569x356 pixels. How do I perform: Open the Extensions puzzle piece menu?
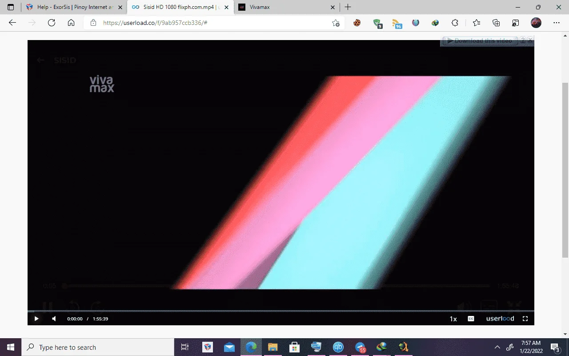pyautogui.click(x=455, y=23)
